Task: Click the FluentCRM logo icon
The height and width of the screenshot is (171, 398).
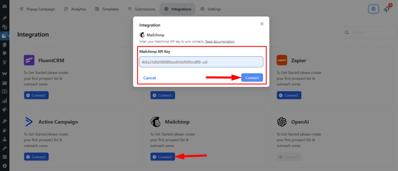Action: [30, 60]
